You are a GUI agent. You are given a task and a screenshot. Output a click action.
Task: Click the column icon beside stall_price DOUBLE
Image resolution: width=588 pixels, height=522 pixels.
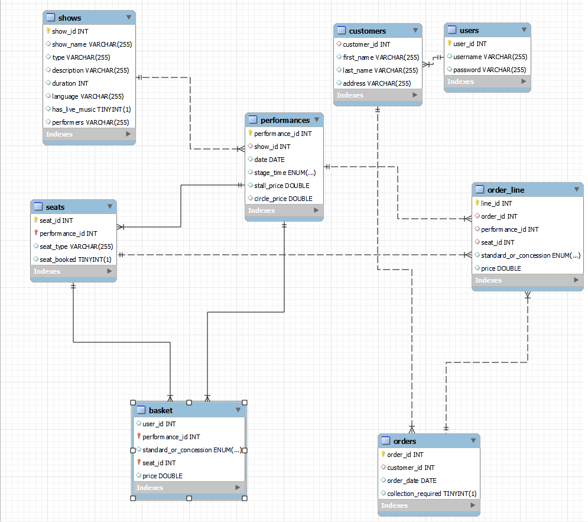251,185
